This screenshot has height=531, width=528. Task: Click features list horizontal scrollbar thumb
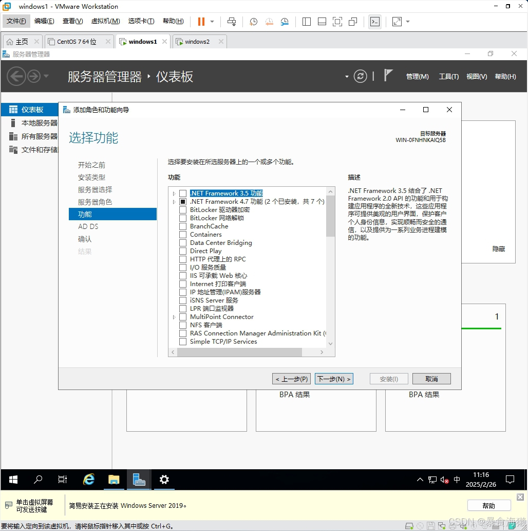pos(239,352)
